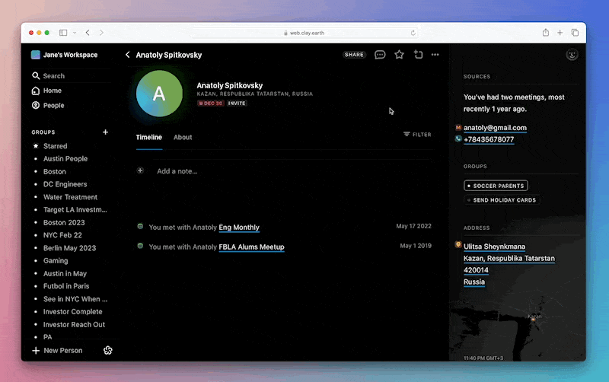Open the Water Treatment group
609x382 pixels.
[70, 197]
